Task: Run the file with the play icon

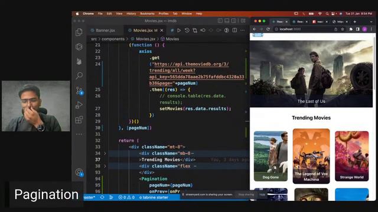Action: click(x=179, y=30)
